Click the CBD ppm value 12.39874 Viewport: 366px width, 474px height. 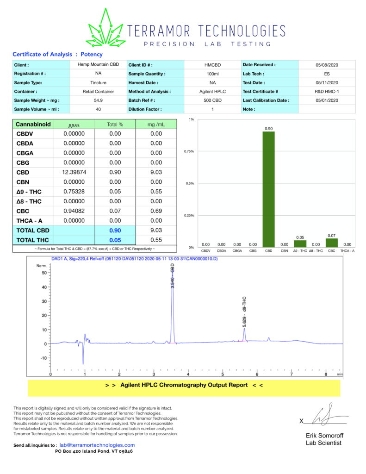(74, 172)
